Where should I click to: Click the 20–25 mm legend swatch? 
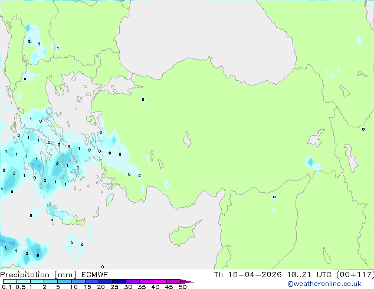(x=105, y=281)
